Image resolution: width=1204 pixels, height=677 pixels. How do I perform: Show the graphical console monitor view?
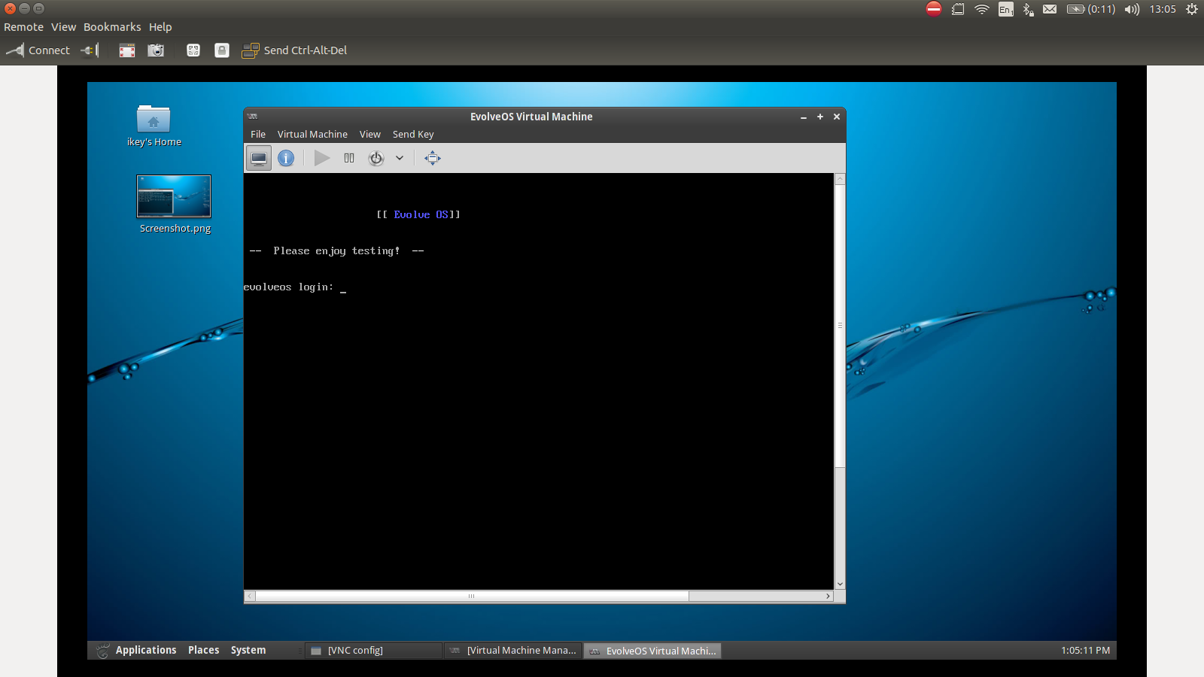click(x=259, y=158)
